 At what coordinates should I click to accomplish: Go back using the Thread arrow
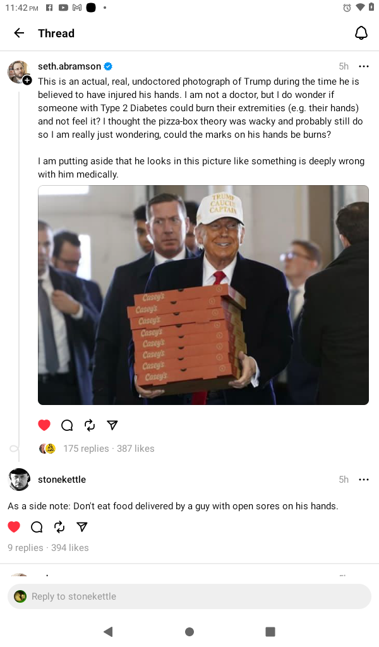coord(19,33)
